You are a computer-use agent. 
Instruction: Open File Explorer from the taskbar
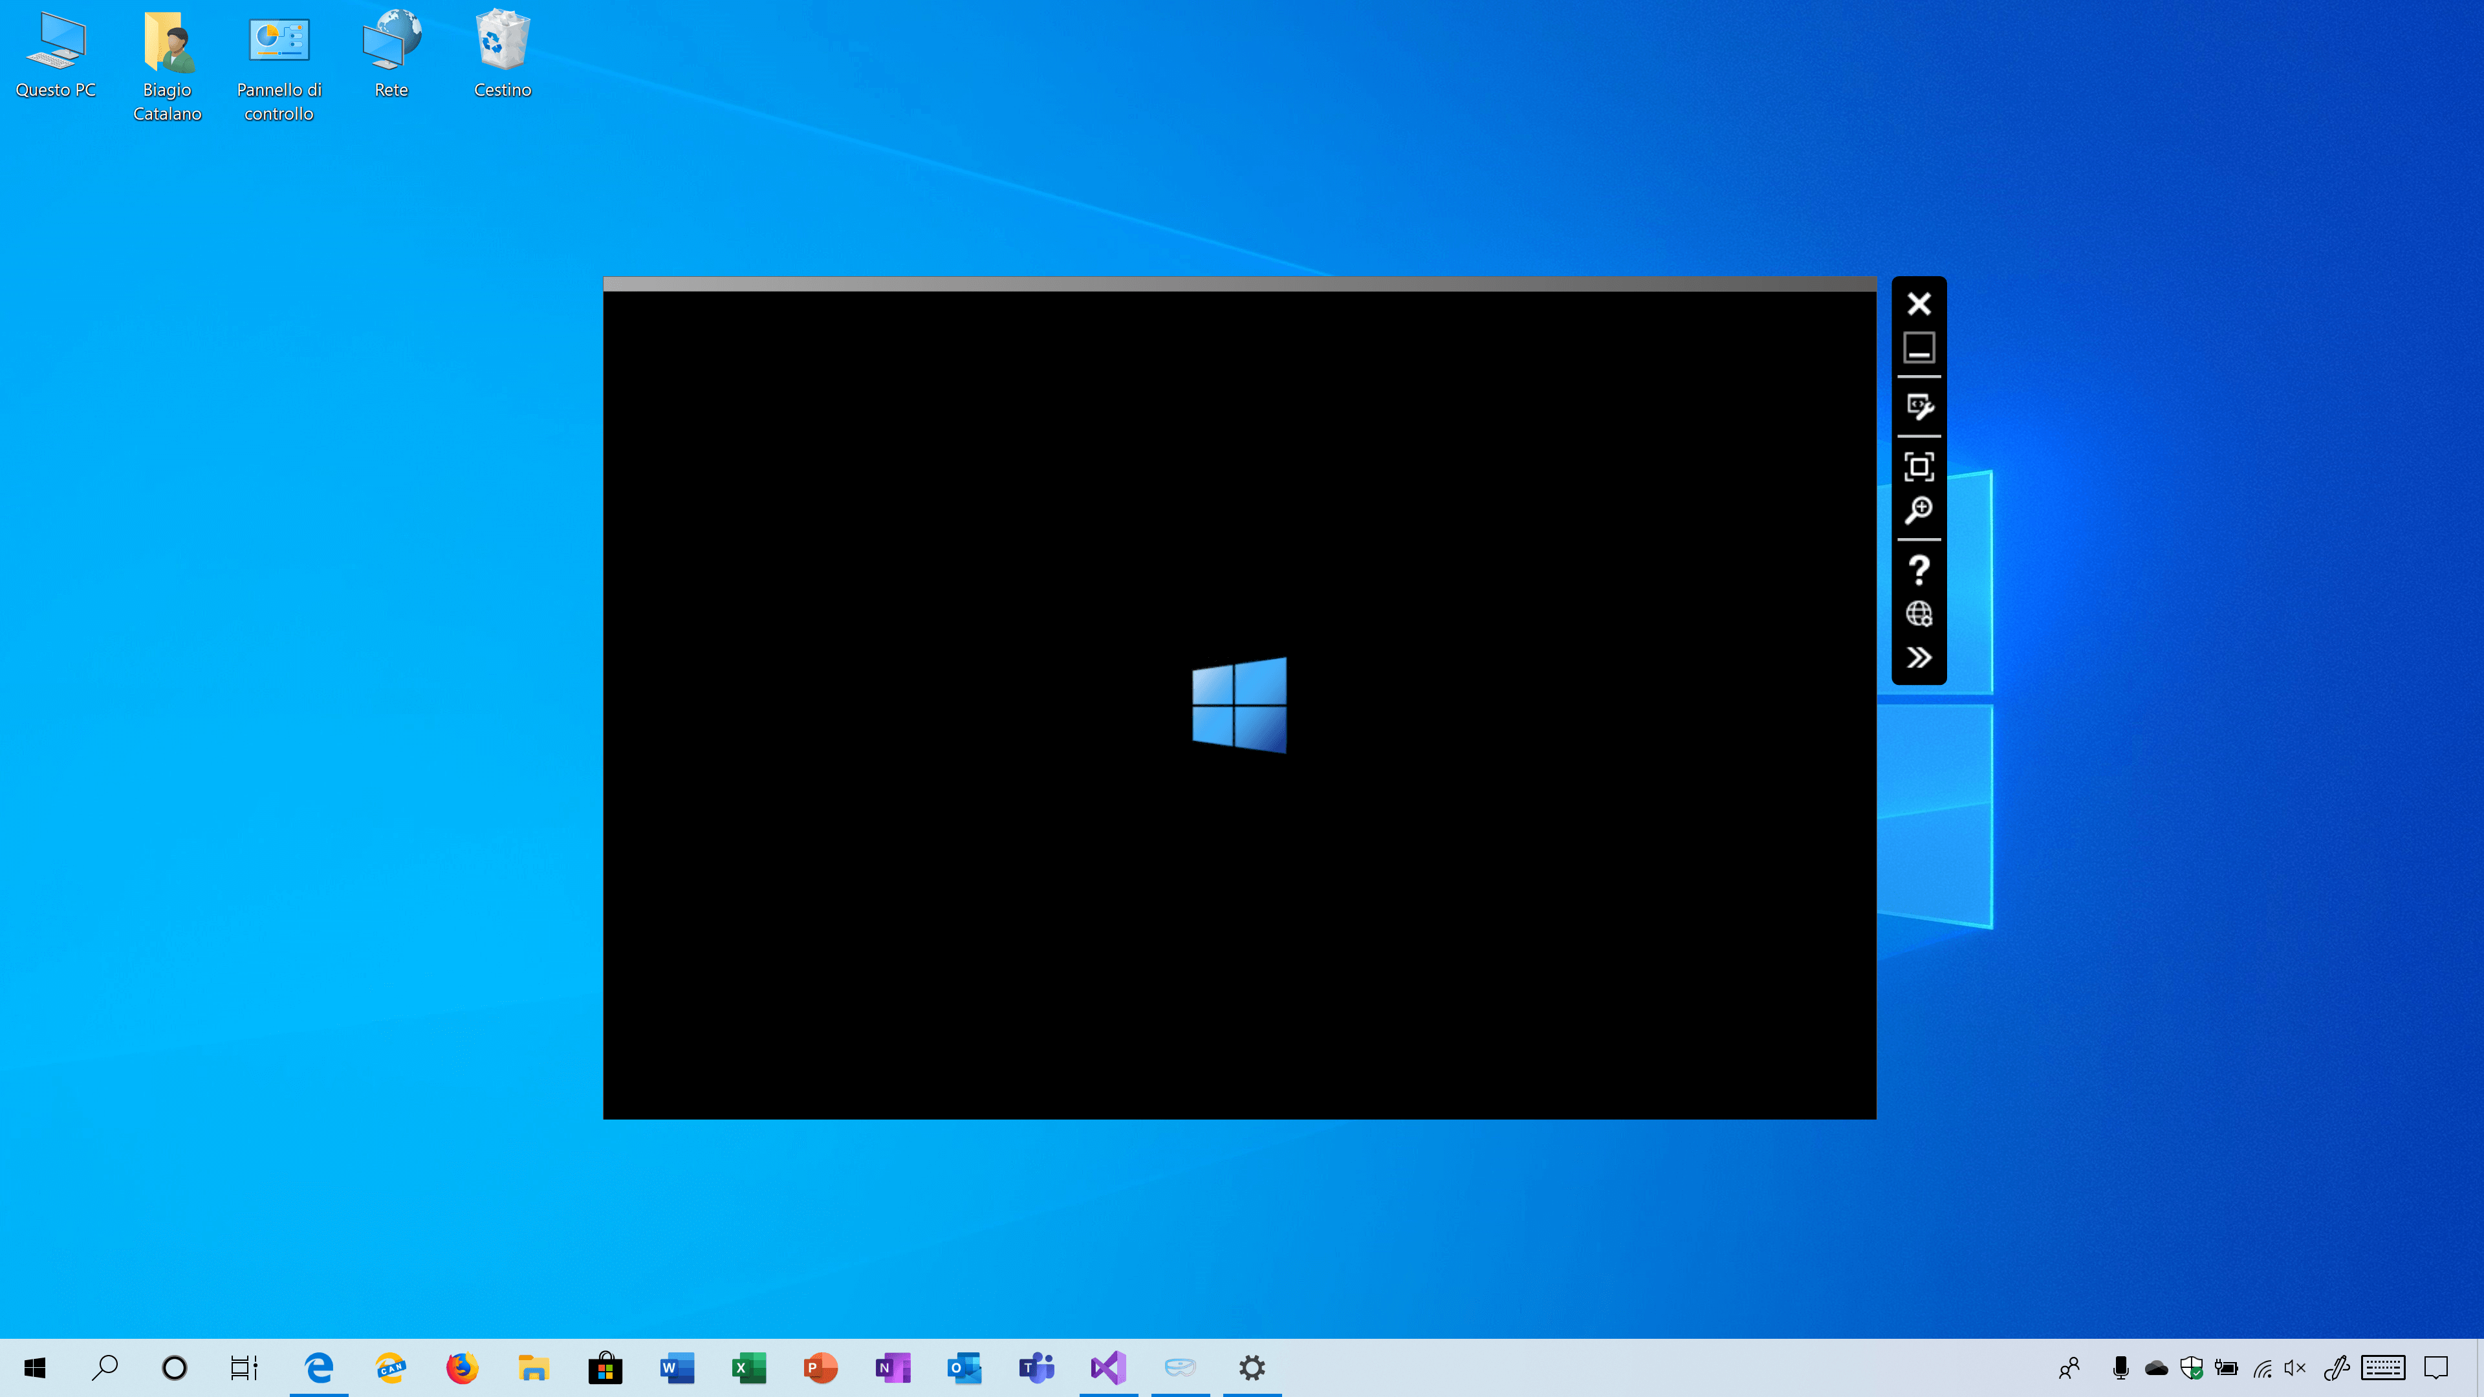tap(533, 1367)
